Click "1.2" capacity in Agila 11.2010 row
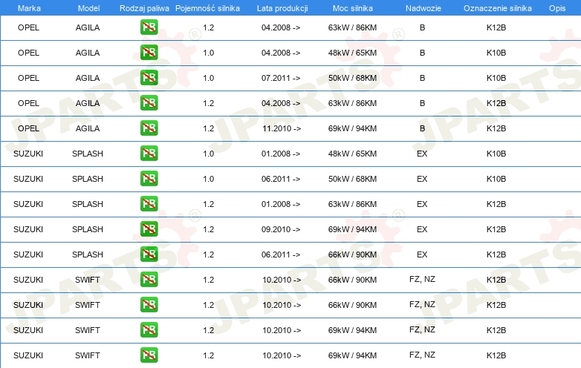 pos(208,128)
